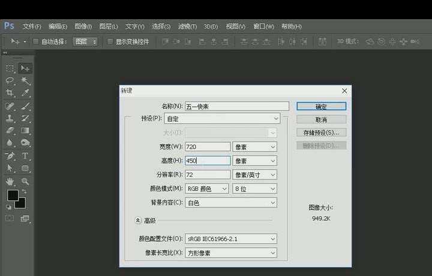Toggle the 显示变换控件 checkbox
This screenshot has height=276, width=432.
110,41
